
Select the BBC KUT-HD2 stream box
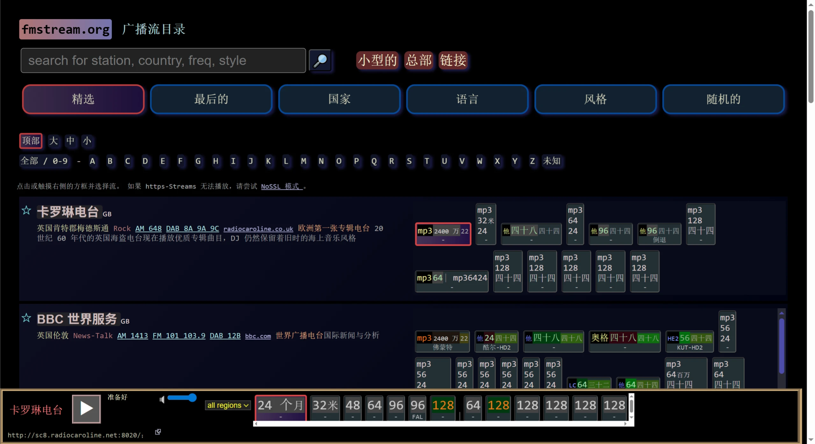pyautogui.click(x=689, y=341)
